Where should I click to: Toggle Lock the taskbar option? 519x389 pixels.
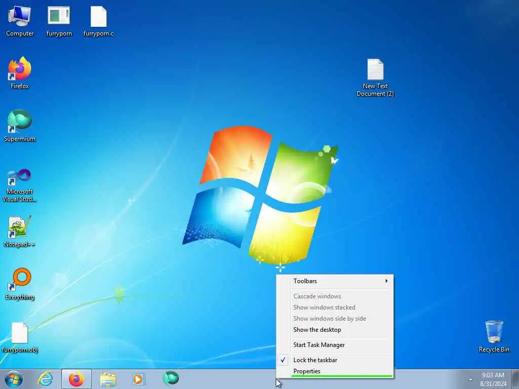coord(335,360)
